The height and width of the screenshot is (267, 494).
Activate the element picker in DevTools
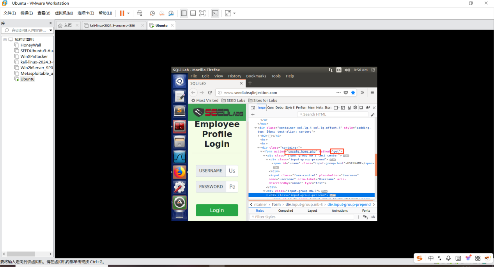(x=253, y=108)
